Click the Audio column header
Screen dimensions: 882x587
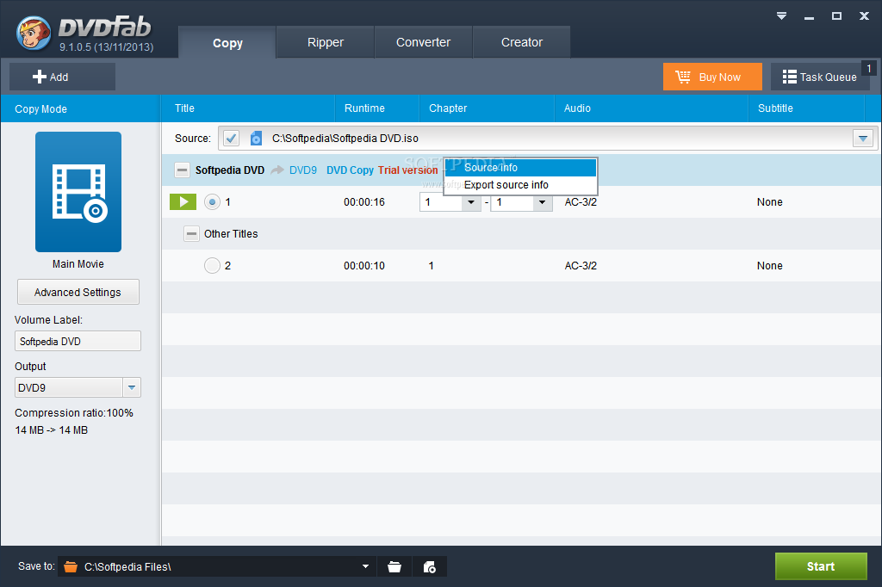point(651,108)
